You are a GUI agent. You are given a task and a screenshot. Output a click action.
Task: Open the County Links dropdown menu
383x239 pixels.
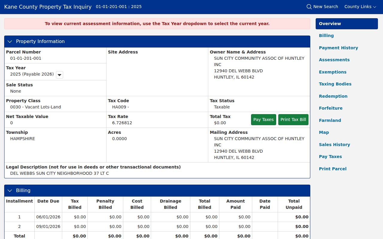360,7
